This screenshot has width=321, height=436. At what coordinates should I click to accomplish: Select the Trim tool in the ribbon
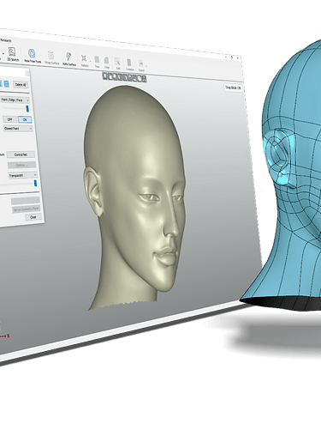point(97,62)
